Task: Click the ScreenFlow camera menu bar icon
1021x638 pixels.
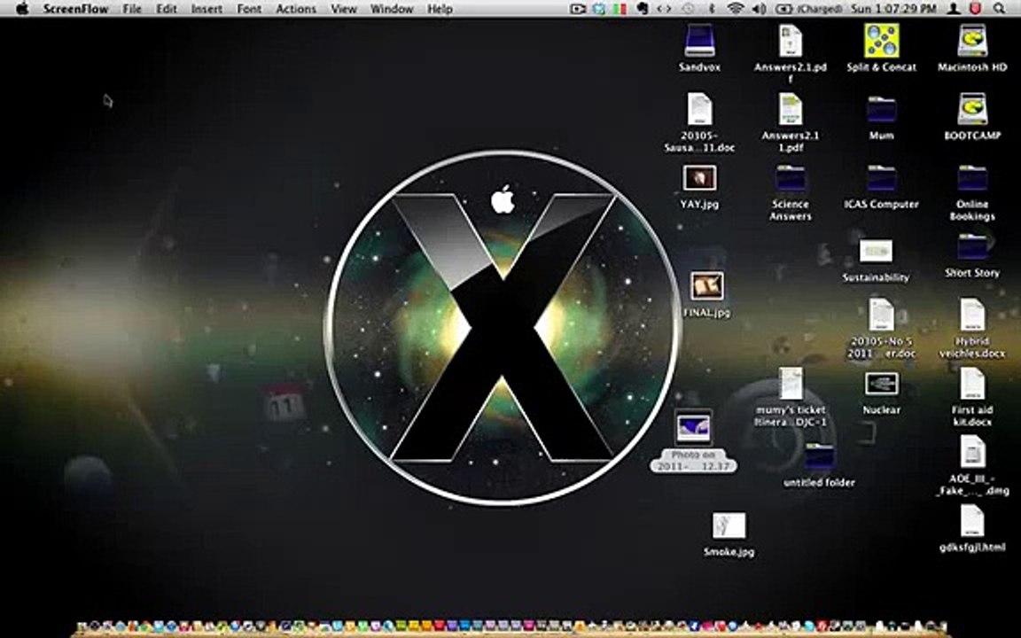Action: 578,9
